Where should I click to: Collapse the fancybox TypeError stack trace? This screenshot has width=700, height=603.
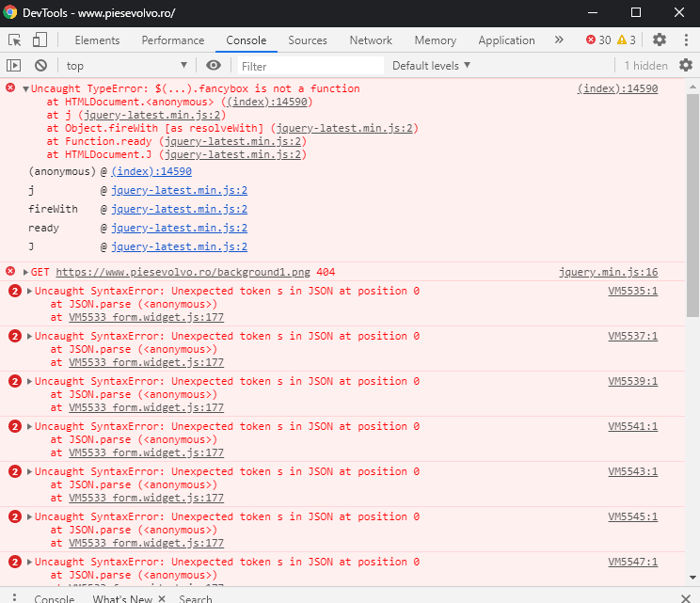tap(25, 89)
